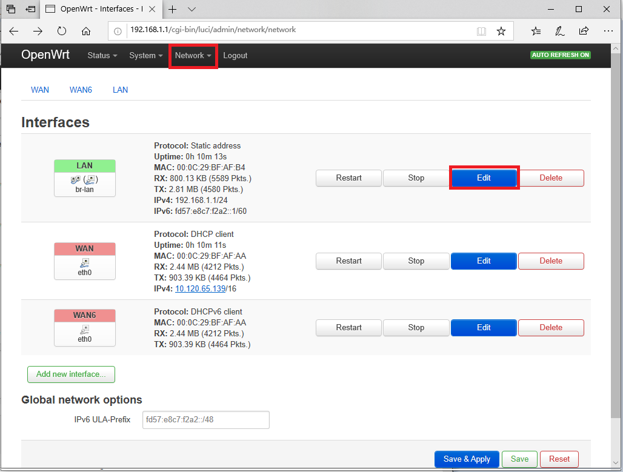This screenshot has width=623, height=472.
Task: Delete the WAN interface
Action: [x=551, y=261]
